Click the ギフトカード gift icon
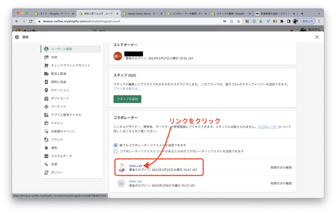336x214 pixels. point(46,98)
